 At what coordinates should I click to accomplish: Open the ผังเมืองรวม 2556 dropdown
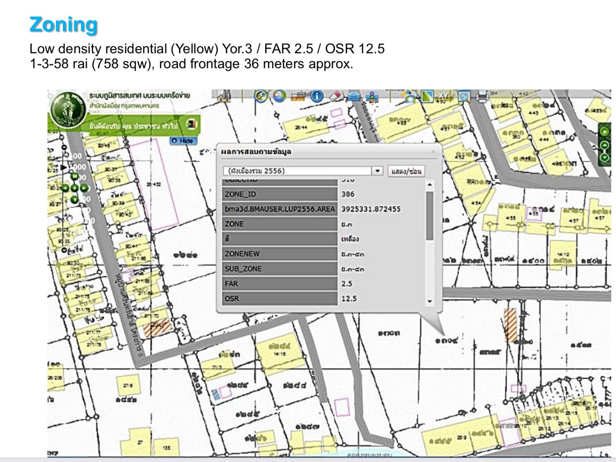(377, 171)
